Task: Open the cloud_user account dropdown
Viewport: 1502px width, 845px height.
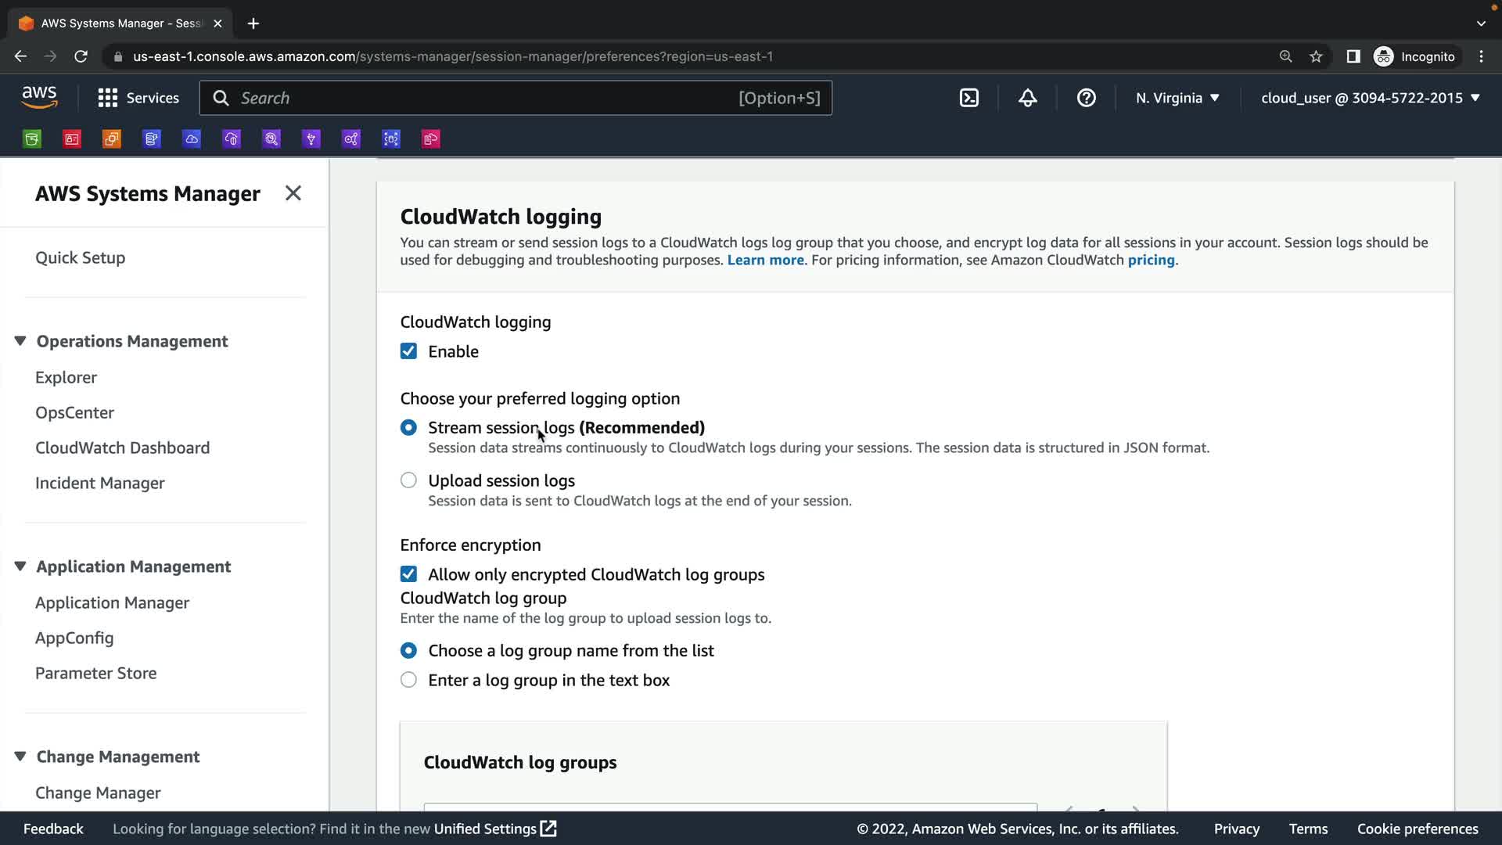Action: tap(1370, 98)
